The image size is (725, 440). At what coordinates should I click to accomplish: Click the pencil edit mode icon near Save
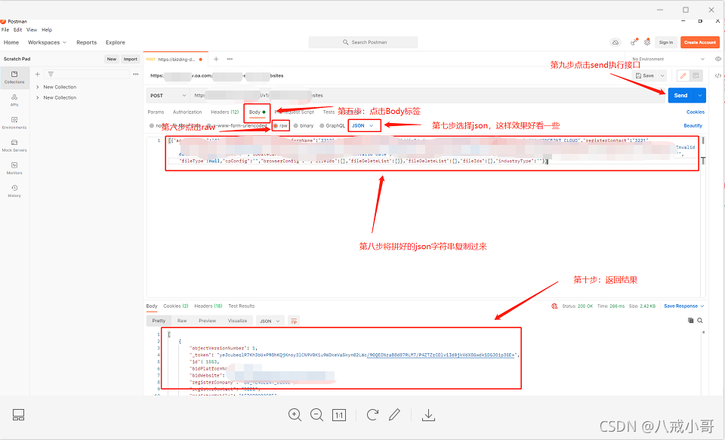click(x=683, y=75)
